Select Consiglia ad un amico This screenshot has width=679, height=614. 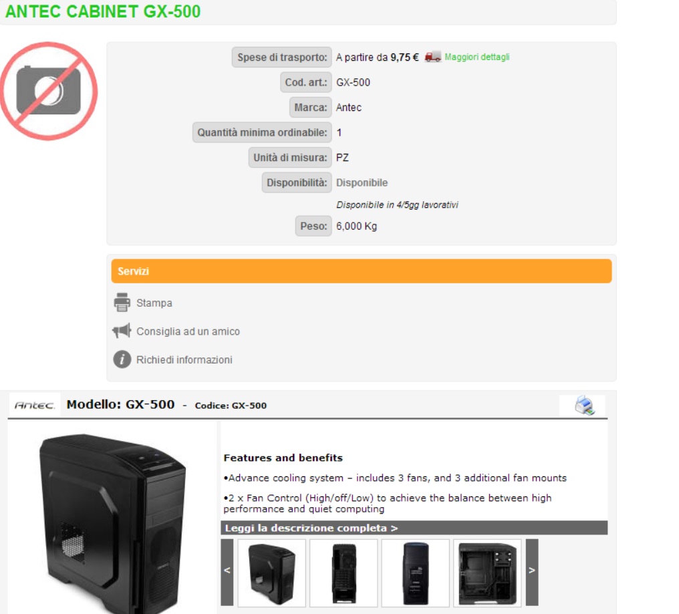188,331
